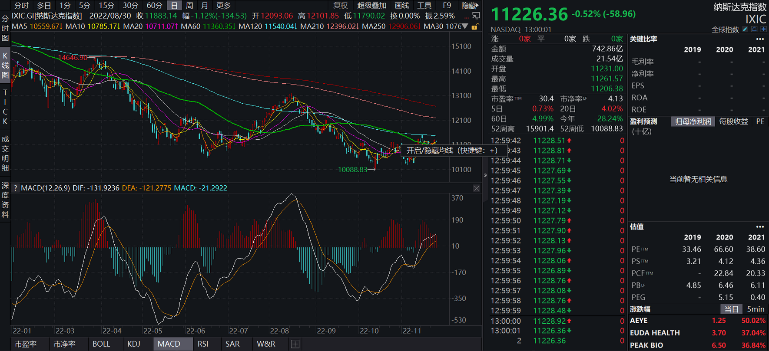Collapse the right panel with » arrow
Image resolution: width=769 pixels, height=351 pixels.
click(485, 175)
